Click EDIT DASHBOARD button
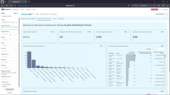The height and width of the screenshot is (95, 170). tap(160, 14)
